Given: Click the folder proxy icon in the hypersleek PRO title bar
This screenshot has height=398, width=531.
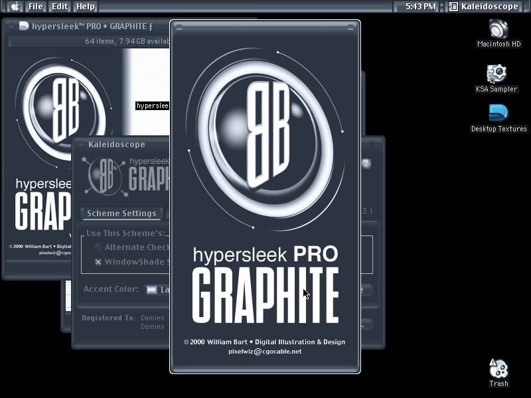Looking at the screenshot, I should click(24, 26).
